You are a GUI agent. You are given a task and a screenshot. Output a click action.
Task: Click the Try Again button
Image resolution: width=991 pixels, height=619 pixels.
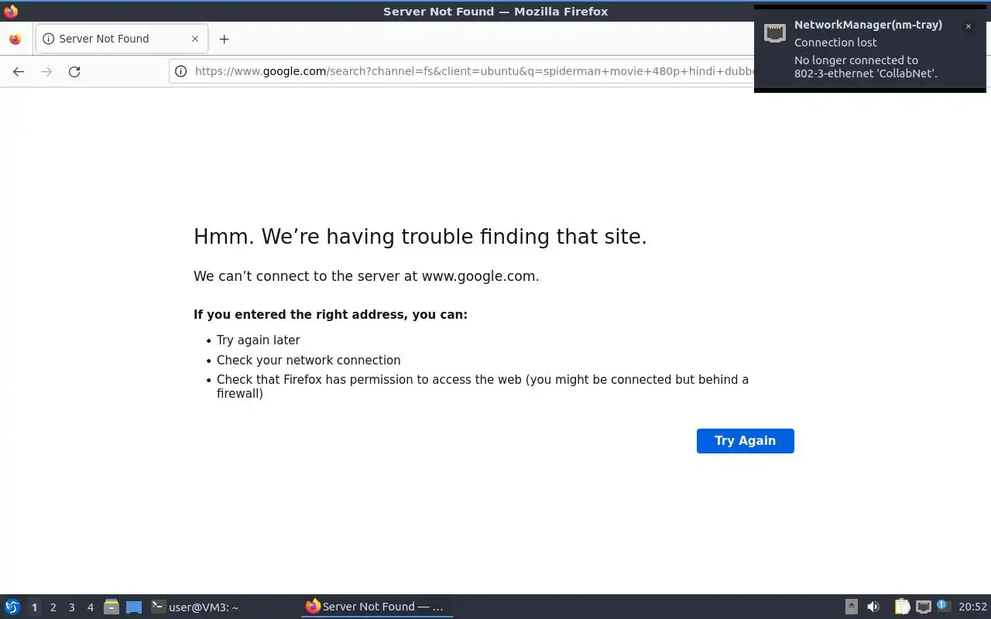coord(745,441)
